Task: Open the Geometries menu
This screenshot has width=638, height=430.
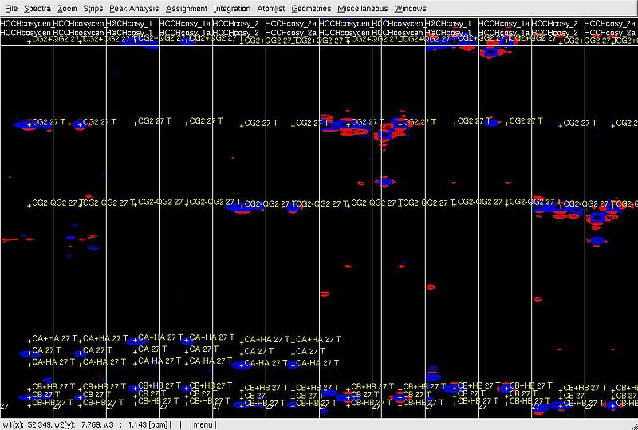Action: click(311, 8)
